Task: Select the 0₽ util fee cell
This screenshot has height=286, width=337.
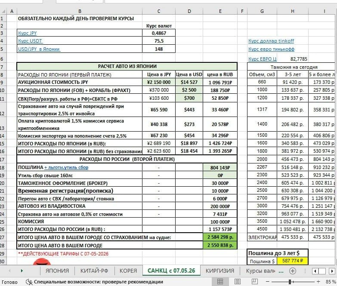Action: 220,175
